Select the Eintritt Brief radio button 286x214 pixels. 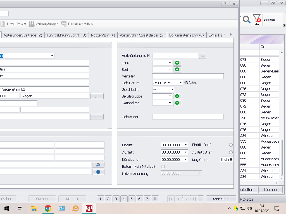231,145
